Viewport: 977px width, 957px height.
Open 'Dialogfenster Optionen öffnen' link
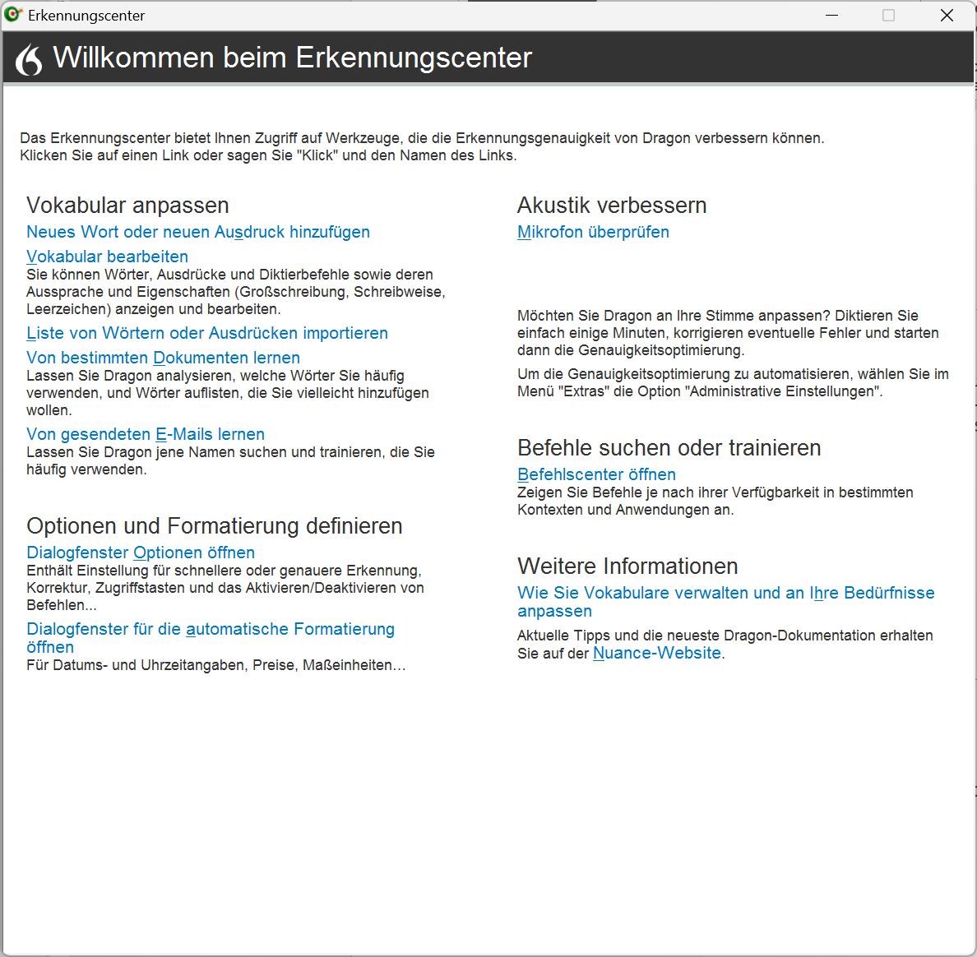140,552
